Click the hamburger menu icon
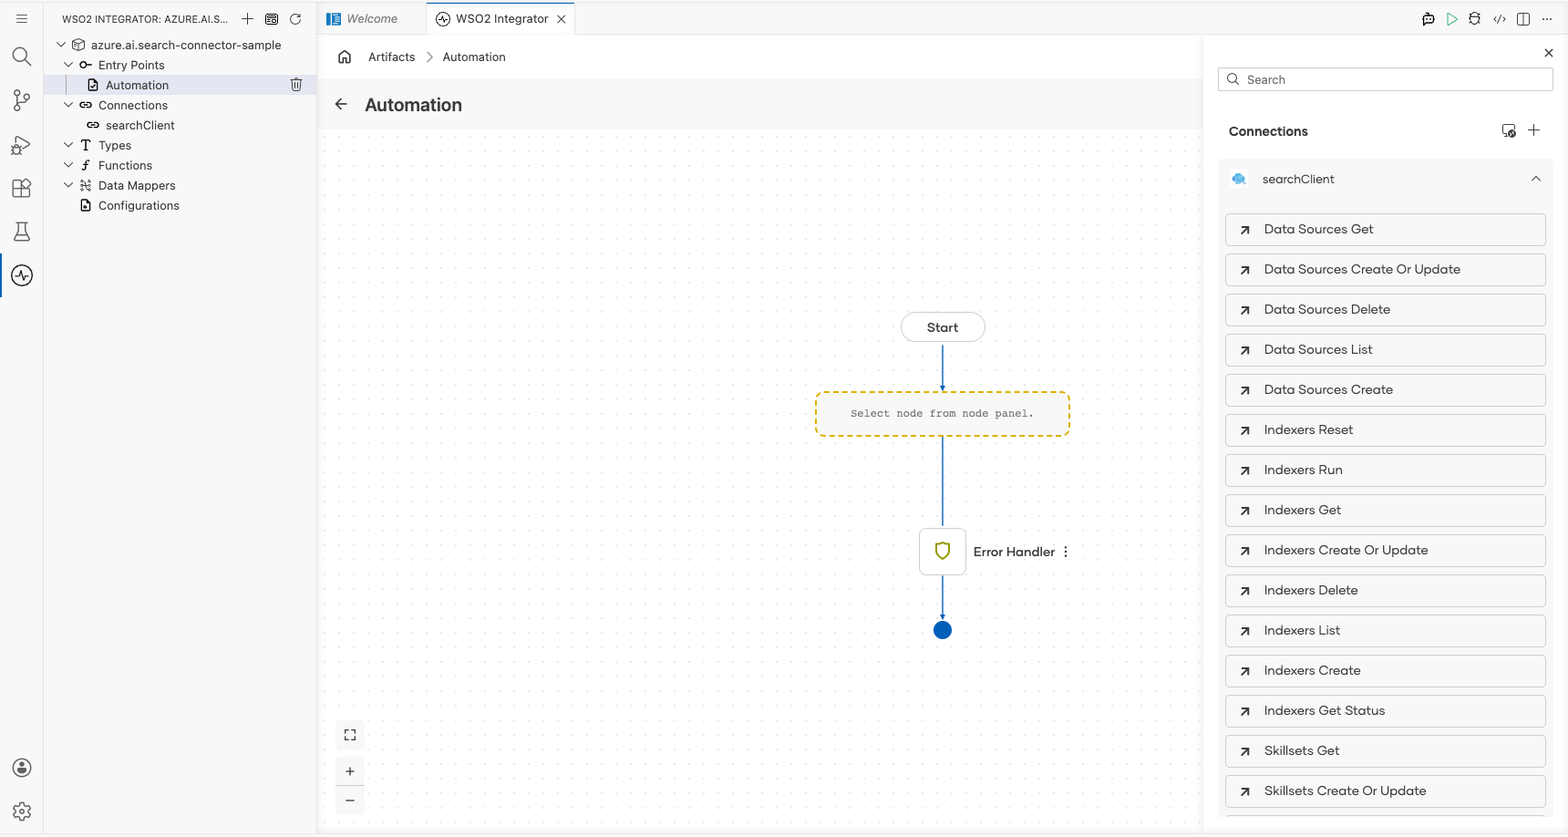The width and height of the screenshot is (1568, 837). coord(22,18)
